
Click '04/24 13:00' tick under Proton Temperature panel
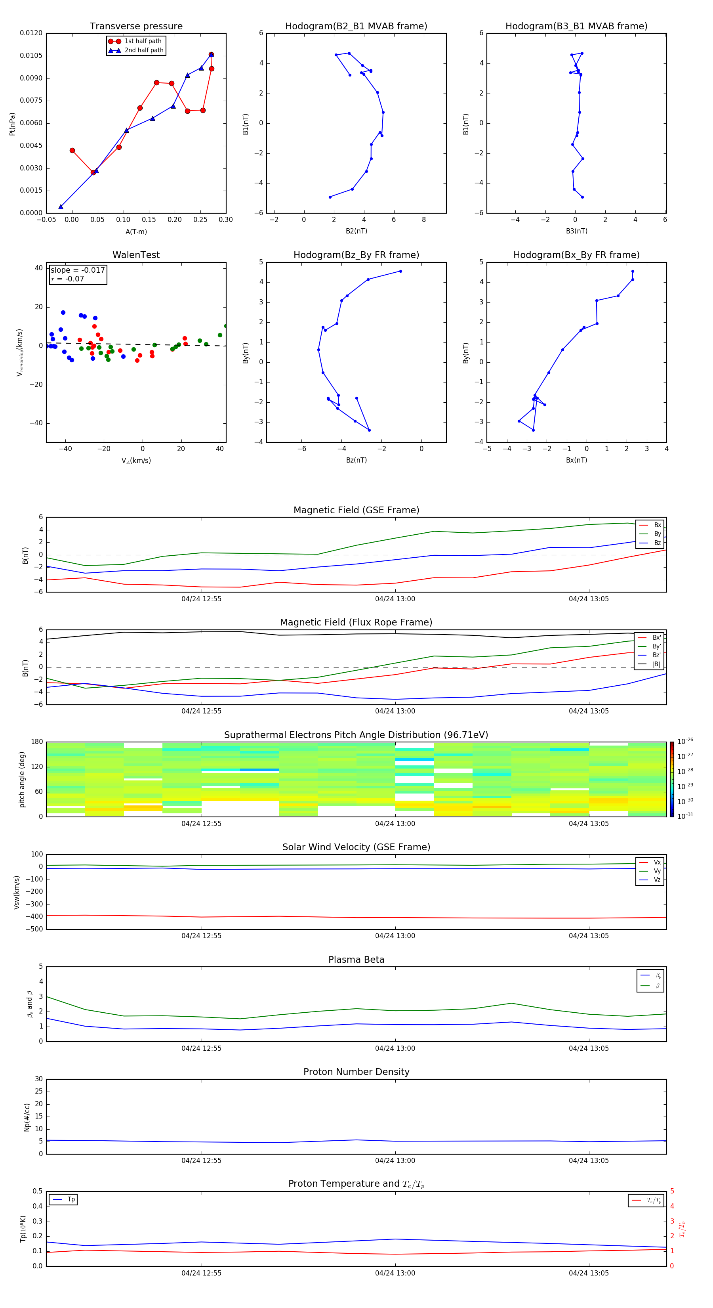coord(395,1273)
